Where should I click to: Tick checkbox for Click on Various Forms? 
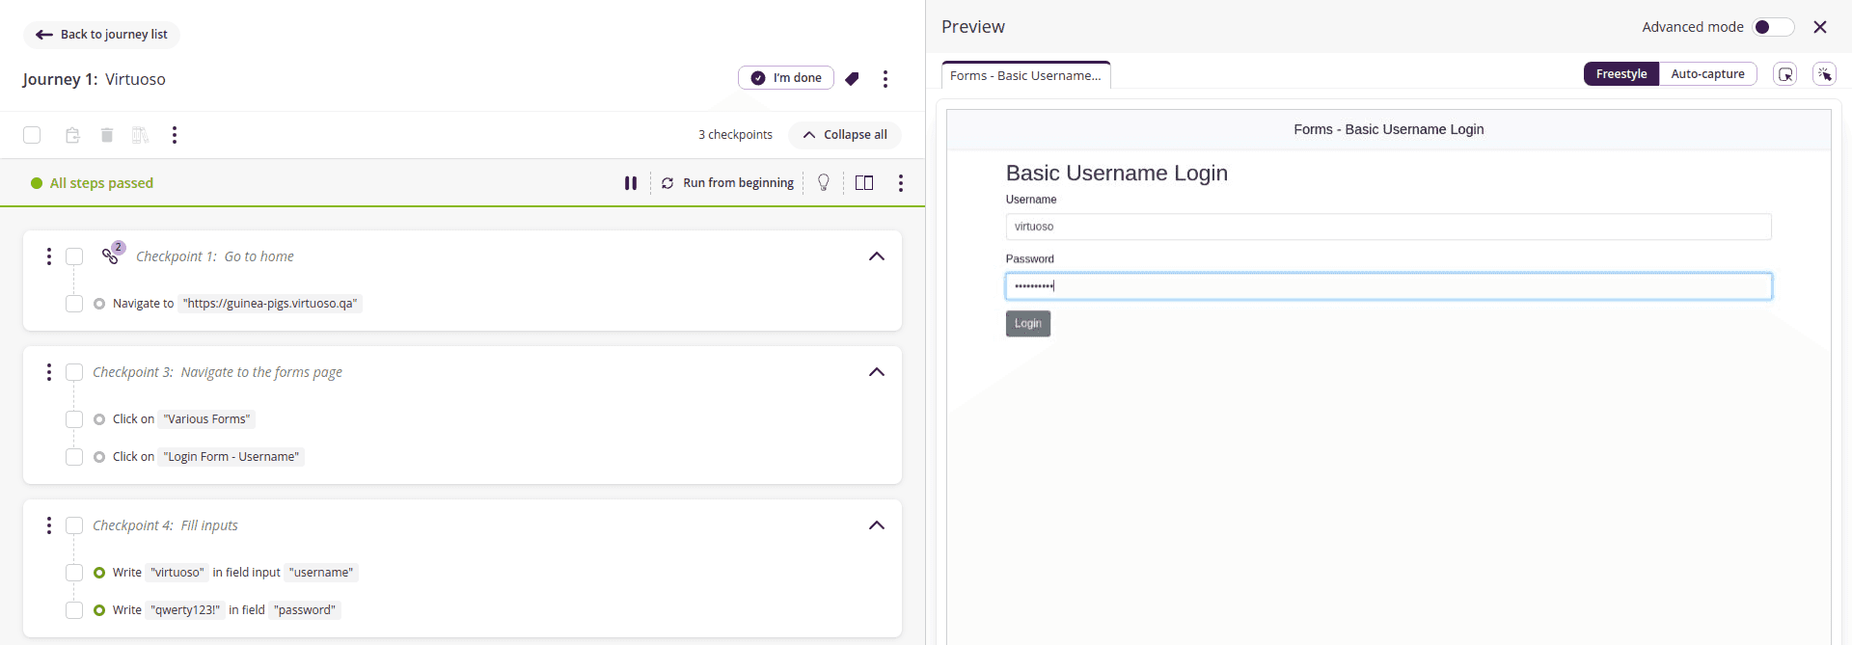74,419
